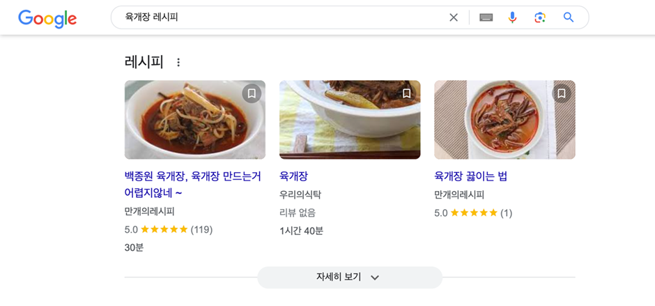
Task: Clear the search query text
Action: (454, 17)
